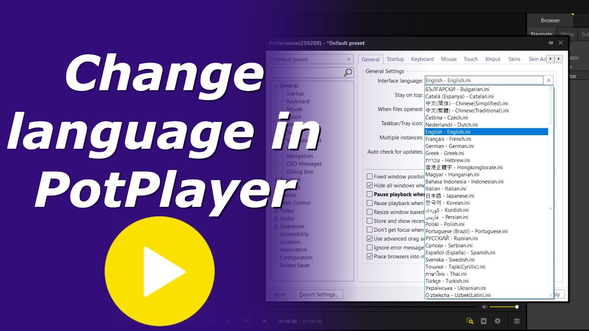Switch to the Skins tab
This screenshot has height=331, width=589.
(514, 59)
